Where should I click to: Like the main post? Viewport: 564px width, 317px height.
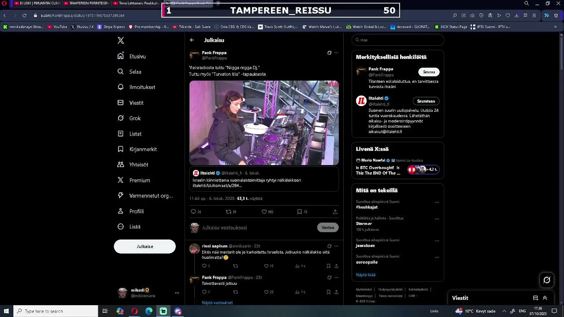click(264, 212)
